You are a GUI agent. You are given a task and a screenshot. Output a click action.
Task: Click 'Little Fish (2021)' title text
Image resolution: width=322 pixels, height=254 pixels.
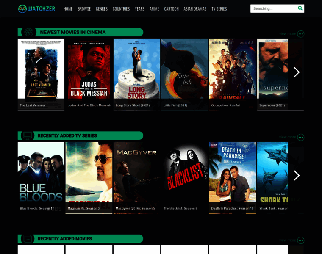click(175, 105)
